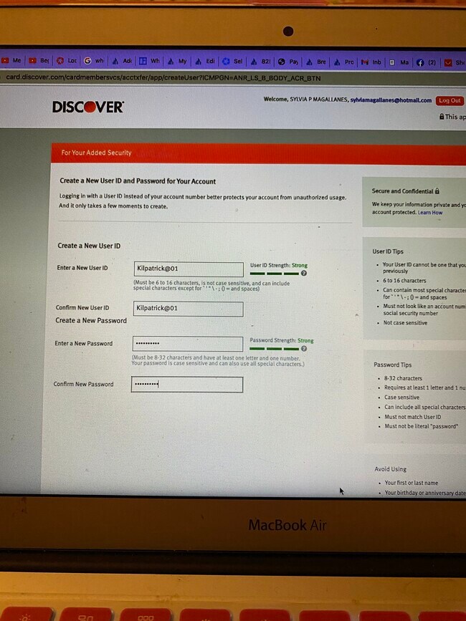Image resolution: width=466 pixels, height=621 pixels.
Task: Click the password 'Case sensitive' tip
Action: (401, 398)
